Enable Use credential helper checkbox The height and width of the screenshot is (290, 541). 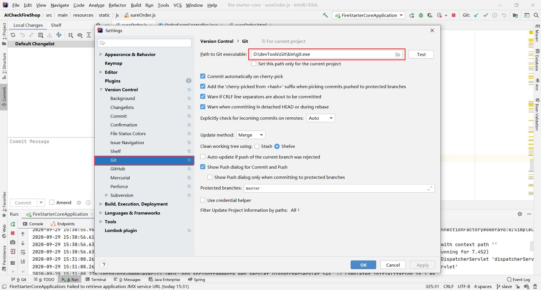(203, 200)
